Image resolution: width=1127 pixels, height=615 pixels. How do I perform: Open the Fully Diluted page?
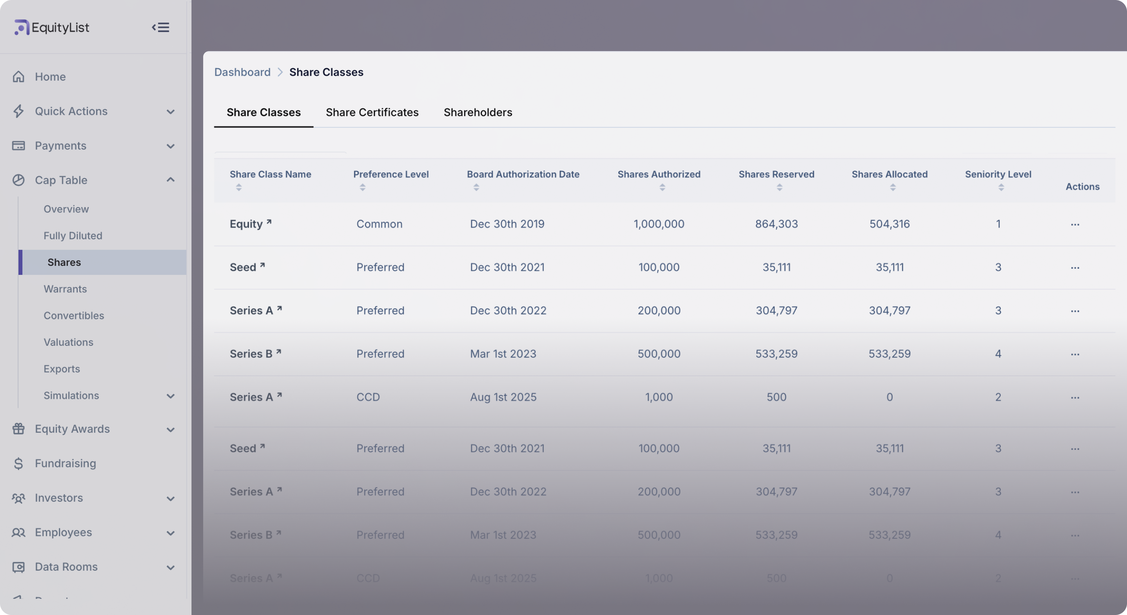point(73,236)
